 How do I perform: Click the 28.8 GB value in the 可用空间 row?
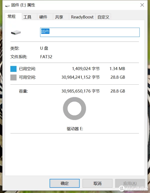pos(118,77)
